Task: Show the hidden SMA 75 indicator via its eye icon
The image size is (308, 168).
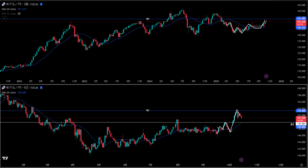Action: pos(19,14)
